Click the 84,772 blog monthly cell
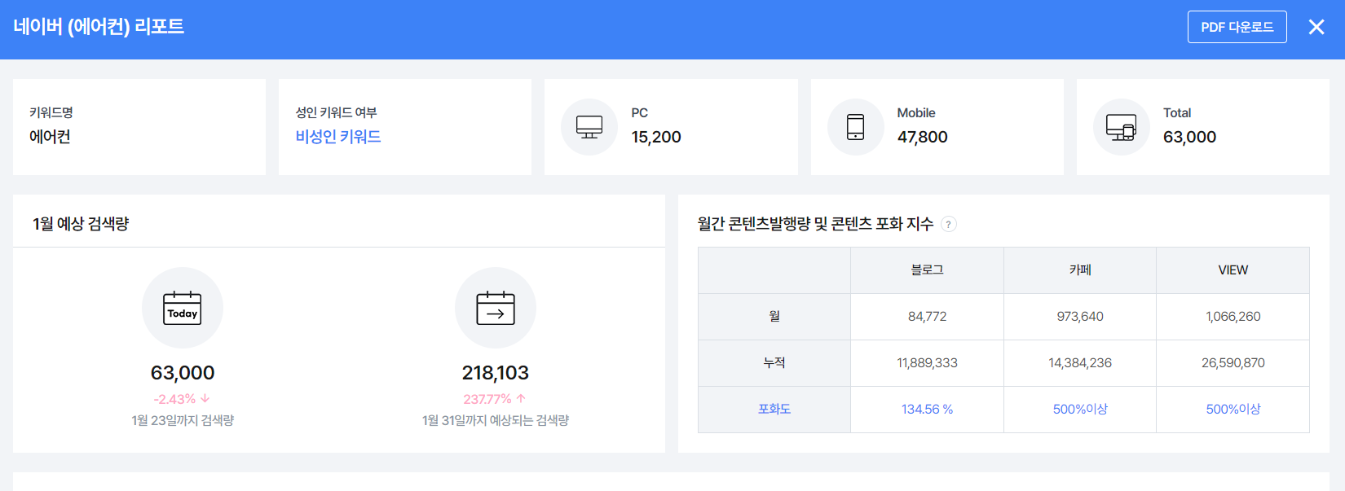 pos(927,317)
